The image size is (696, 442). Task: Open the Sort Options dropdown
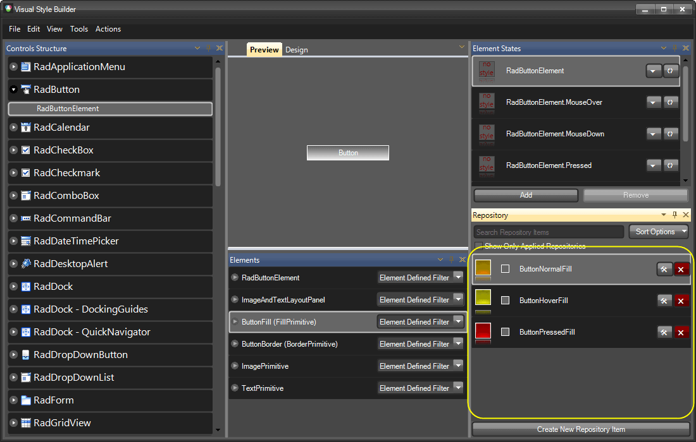[x=658, y=232]
